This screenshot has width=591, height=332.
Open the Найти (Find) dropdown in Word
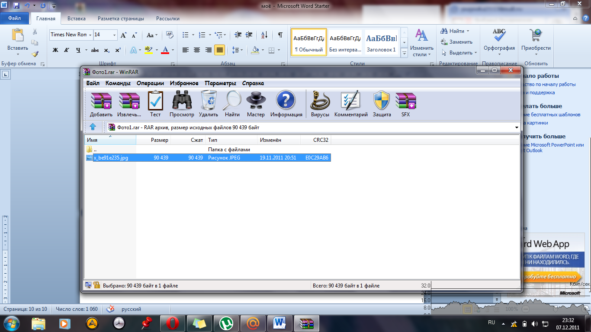pos(468,31)
